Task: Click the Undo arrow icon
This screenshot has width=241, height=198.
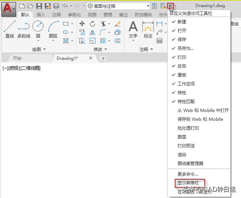Action: tap(65, 6)
